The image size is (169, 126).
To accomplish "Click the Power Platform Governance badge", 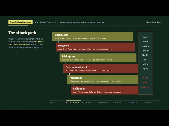I will (21, 22).
